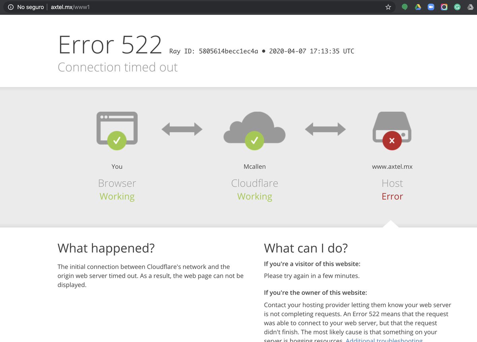This screenshot has width=477, height=342.
Task: Click the Host server icon with red X
Action: click(392, 131)
